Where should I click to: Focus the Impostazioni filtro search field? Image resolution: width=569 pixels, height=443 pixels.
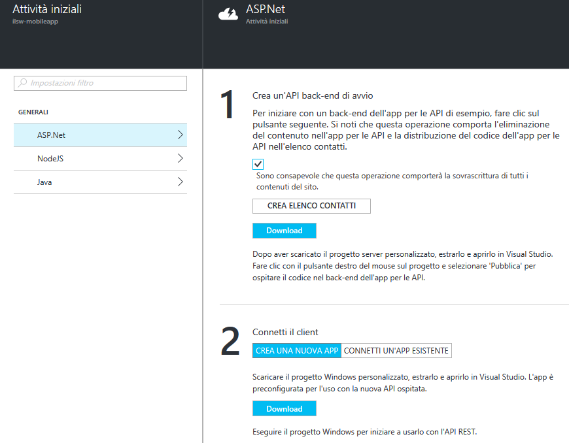pos(100,83)
